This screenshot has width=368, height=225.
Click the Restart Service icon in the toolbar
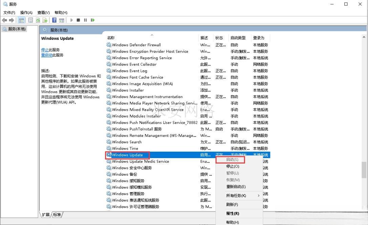point(93,20)
